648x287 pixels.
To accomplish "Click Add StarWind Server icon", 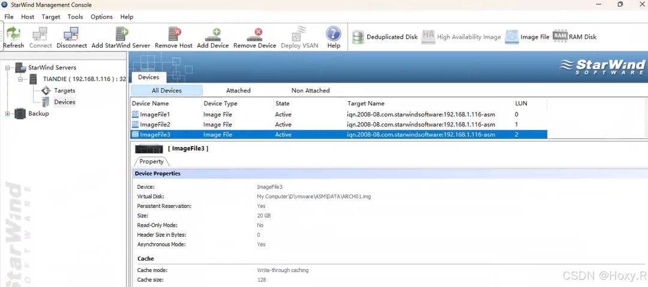I will pyautogui.click(x=121, y=33).
